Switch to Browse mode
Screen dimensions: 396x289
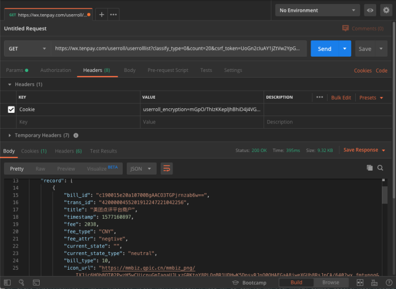330,282
